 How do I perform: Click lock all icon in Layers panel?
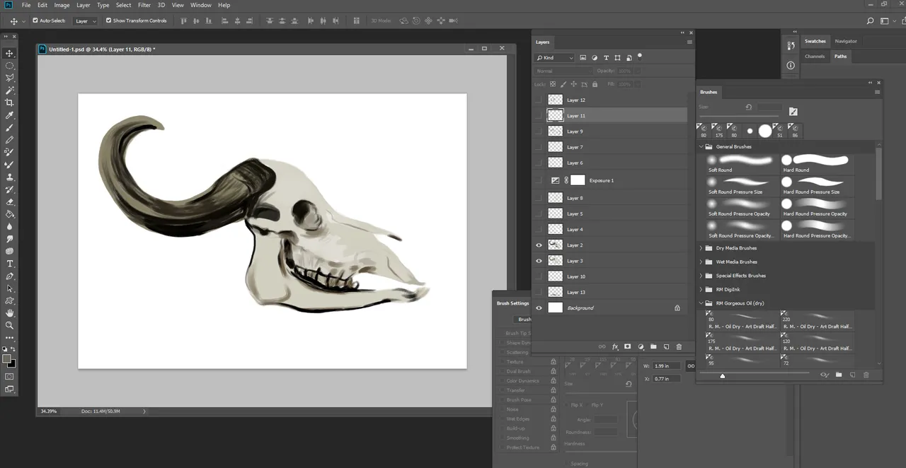click(x=595, y=84)
